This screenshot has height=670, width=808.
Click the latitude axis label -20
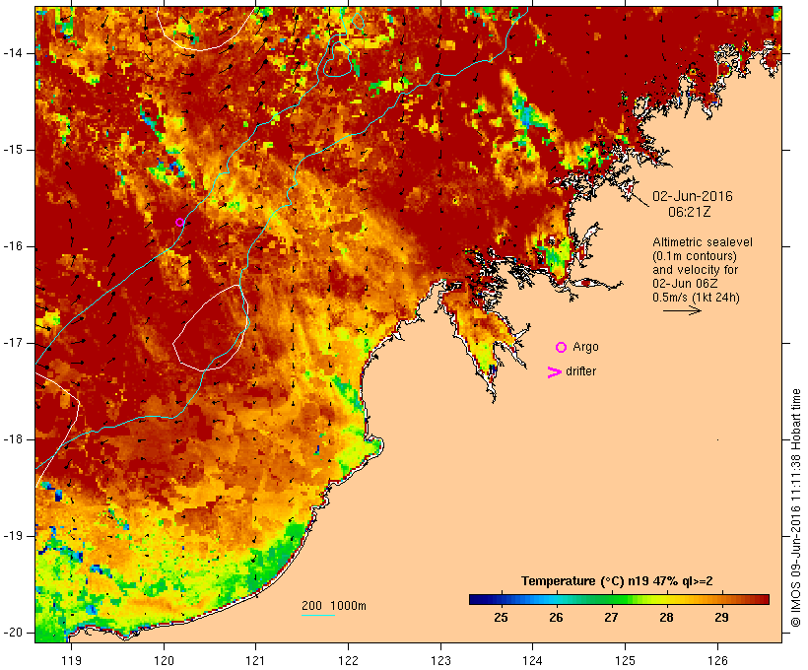(13, 633)
